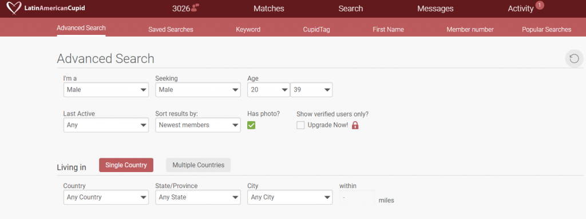Select the Advanced Search tab
This screenshot has height=219, width=586.
pyautogui.click(x=81, y=27)
